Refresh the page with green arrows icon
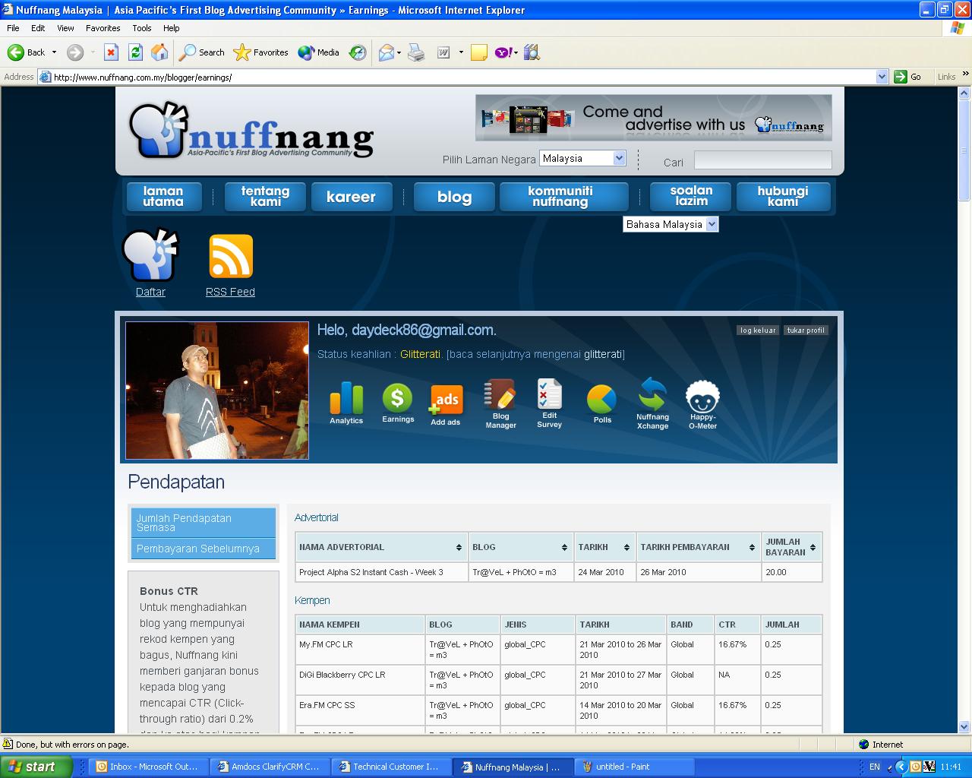Screen dimensions: 972x778 135,52
